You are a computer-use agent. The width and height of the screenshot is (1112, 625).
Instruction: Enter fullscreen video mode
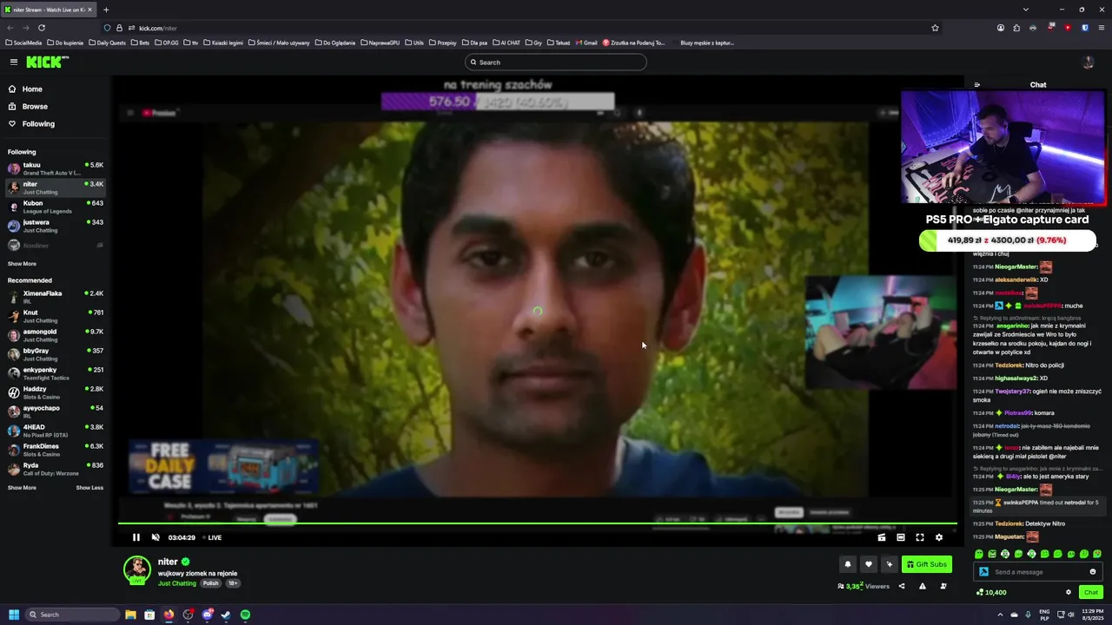click(x=920, y=537)
